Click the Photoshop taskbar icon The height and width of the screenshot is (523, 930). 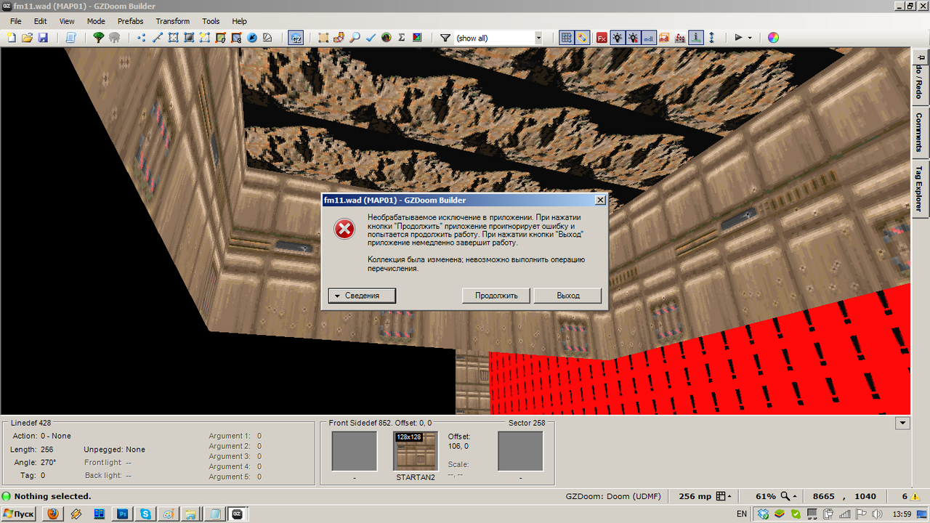tap(122, 514)
